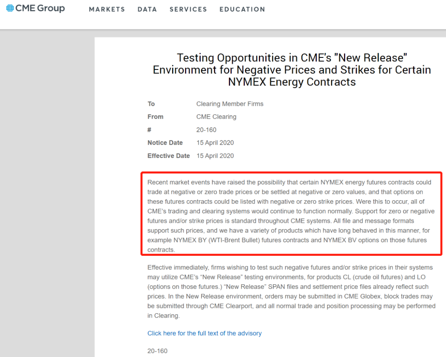446x357 pixels.
Task: Open the DATA menu
Action: click(147, 9)
